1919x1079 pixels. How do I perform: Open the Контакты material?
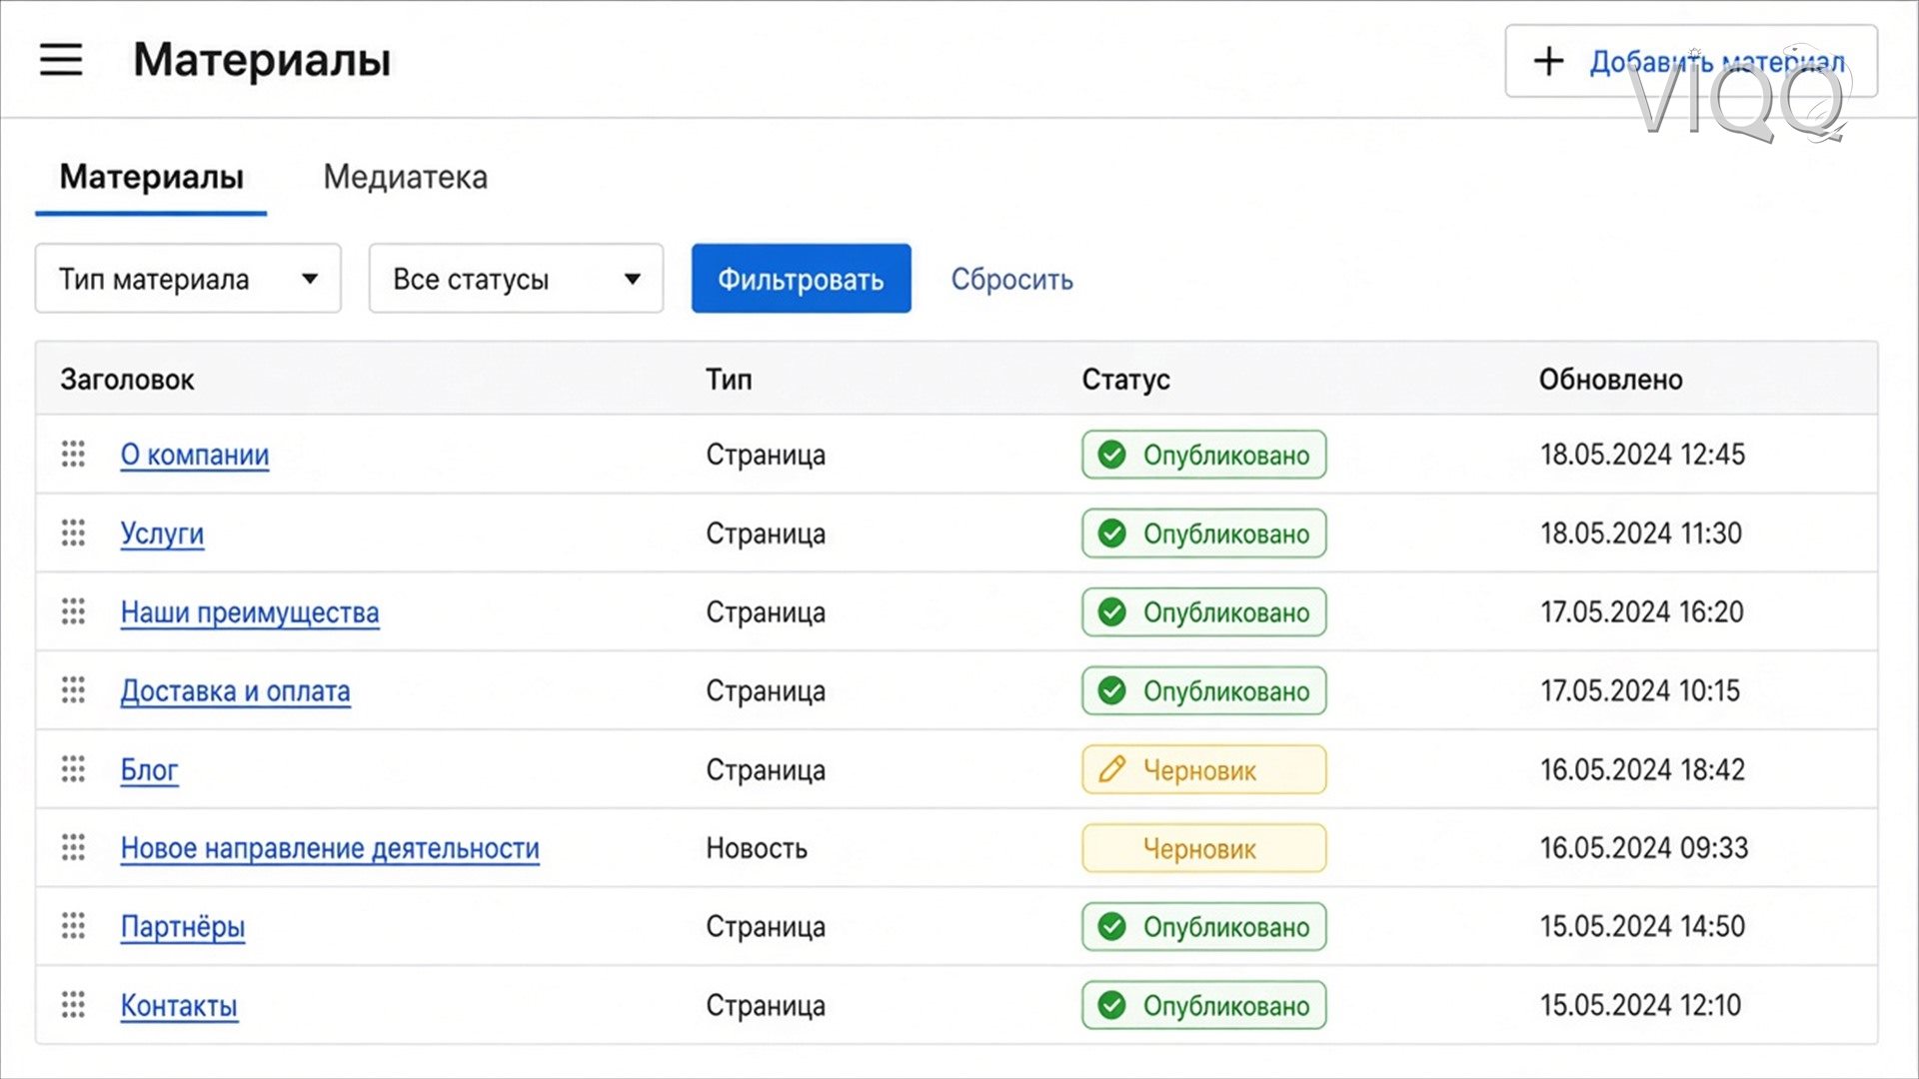179,1006
